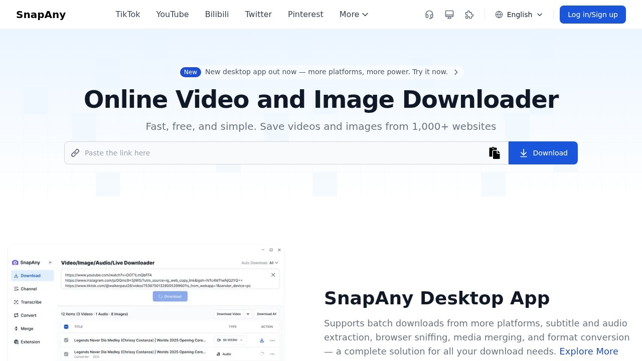Hit the blue Download button
This screenshot has width=642, height=361.
click(543, 153)
